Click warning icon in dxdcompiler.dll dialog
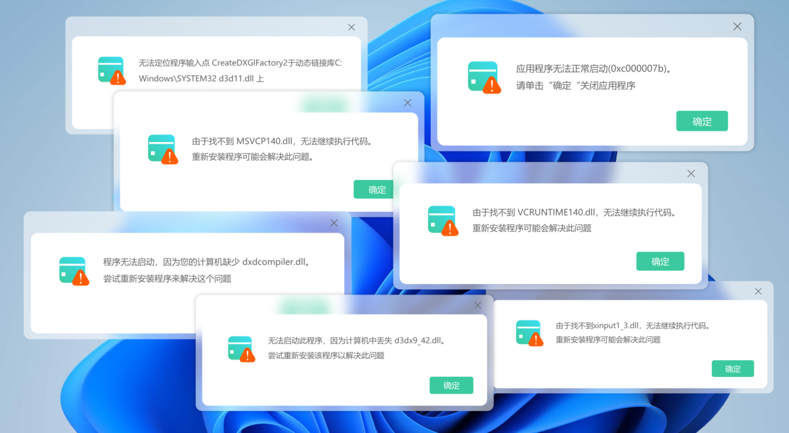789x433 pixels. [74, 271]
